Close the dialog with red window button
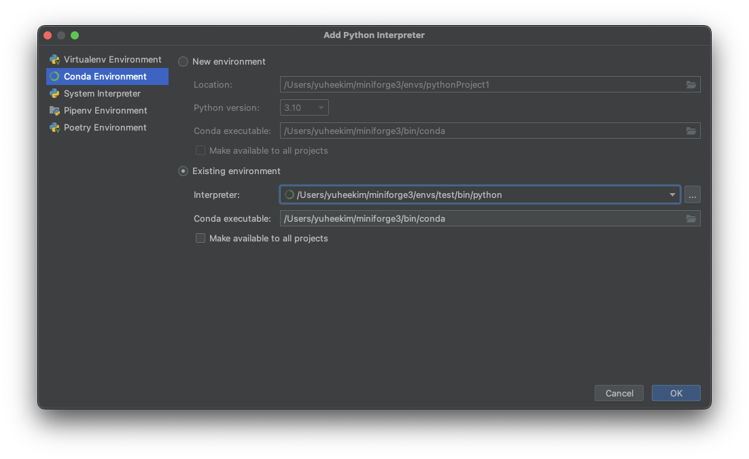 tap(48, 35)
